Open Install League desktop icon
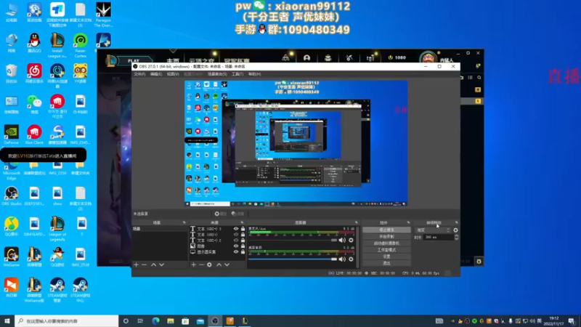This screenshot has width=581, height=327. pyautogui.click(x=57, y=45)
